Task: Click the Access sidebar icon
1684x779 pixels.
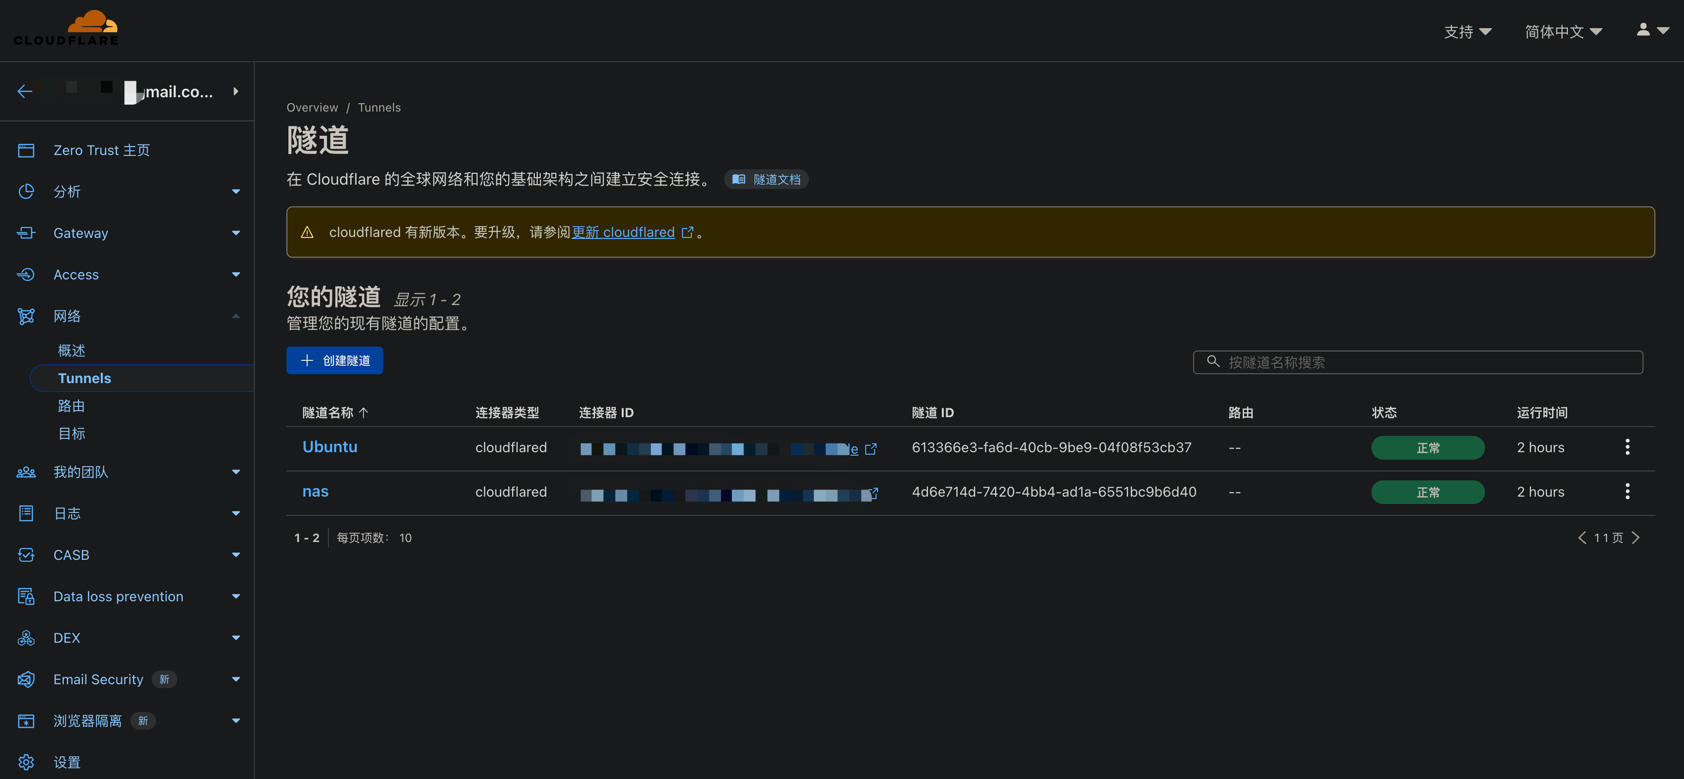Action: point(26,274)
